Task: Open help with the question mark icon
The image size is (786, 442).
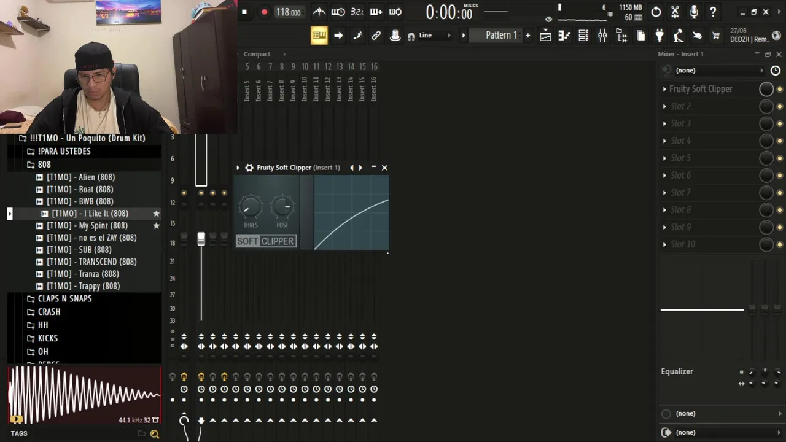Action: pyautogui.click(x=713, y=12)
